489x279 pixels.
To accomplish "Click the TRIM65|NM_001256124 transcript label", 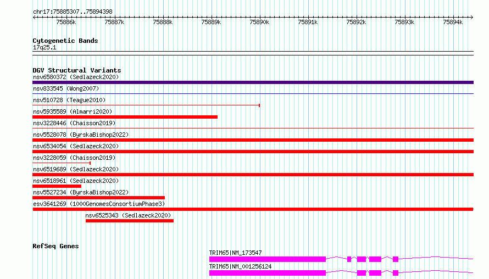I will 240,266.
